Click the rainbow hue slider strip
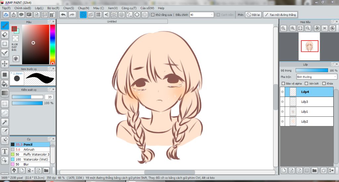The image size is (339, 182). [x=53, y=45]
